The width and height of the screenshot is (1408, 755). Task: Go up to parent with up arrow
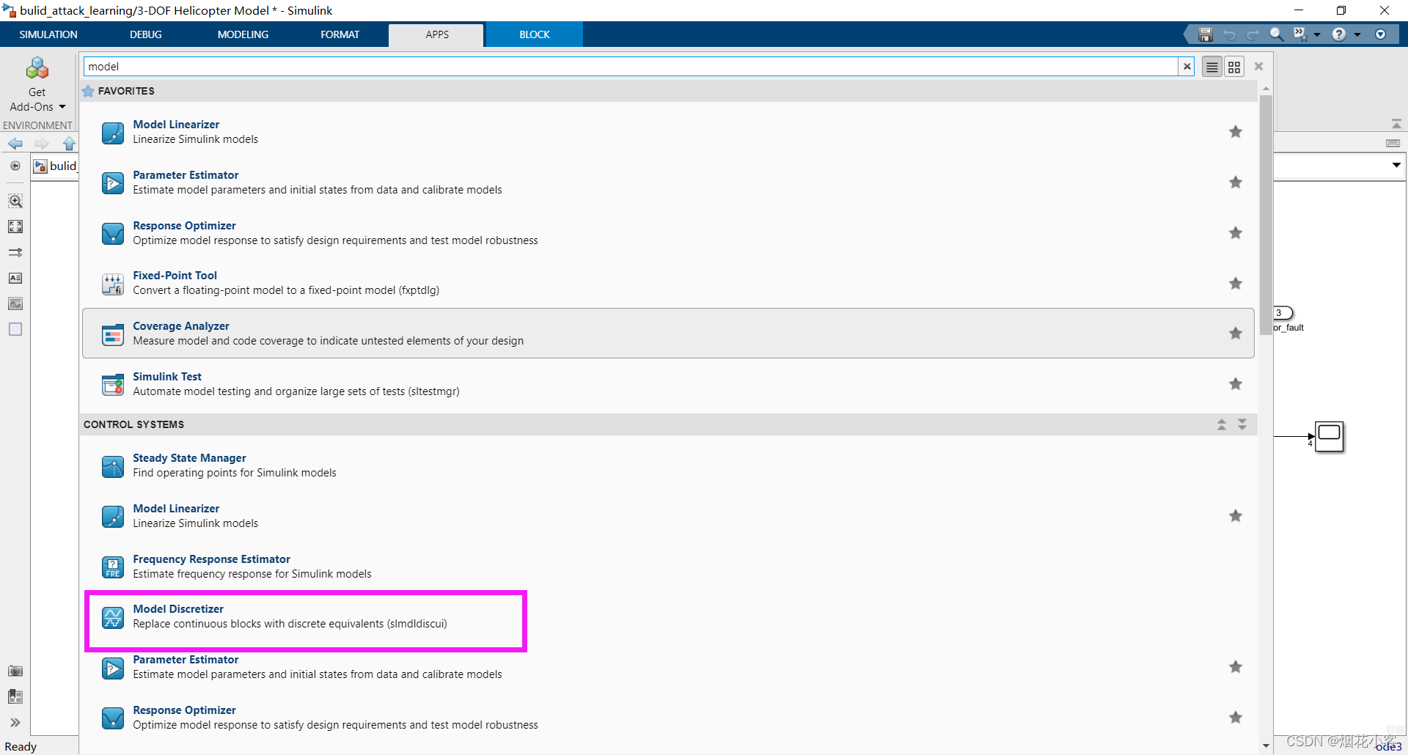click(69, 144)
